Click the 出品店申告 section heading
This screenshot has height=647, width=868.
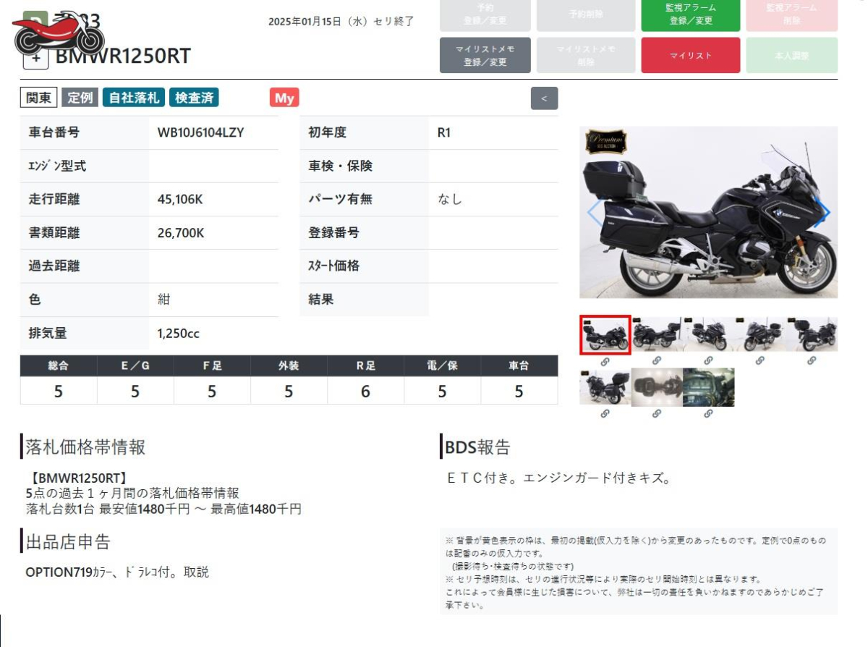coord(68,542)
